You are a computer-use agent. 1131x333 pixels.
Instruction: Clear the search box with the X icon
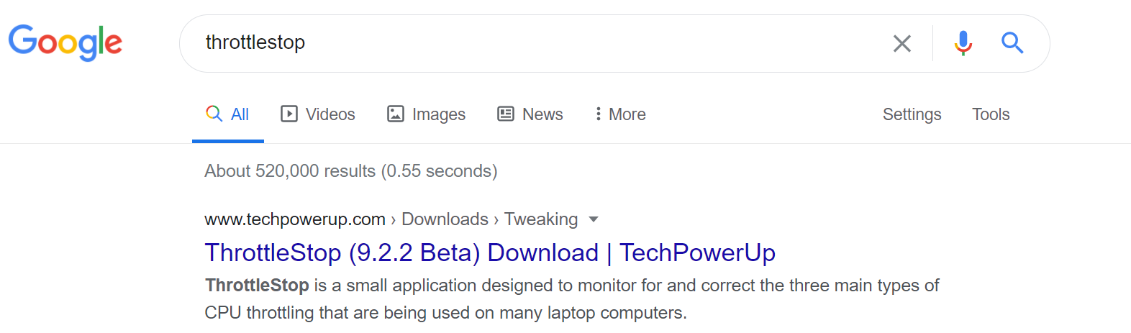pos(901,43)
